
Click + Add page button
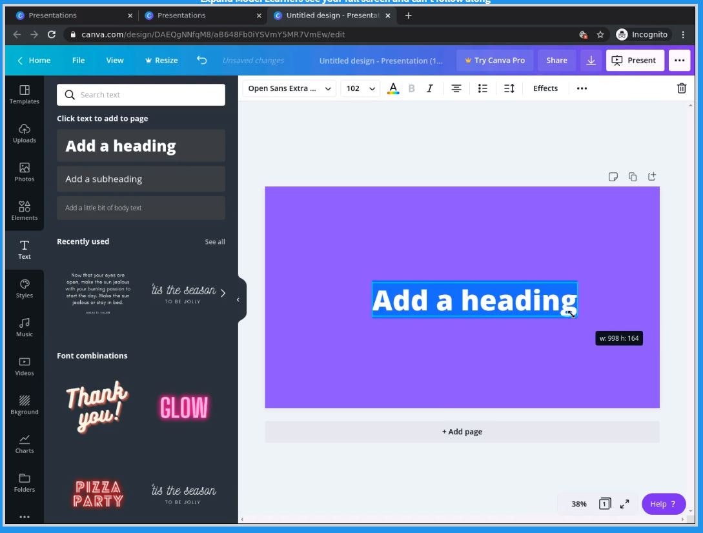462,432
